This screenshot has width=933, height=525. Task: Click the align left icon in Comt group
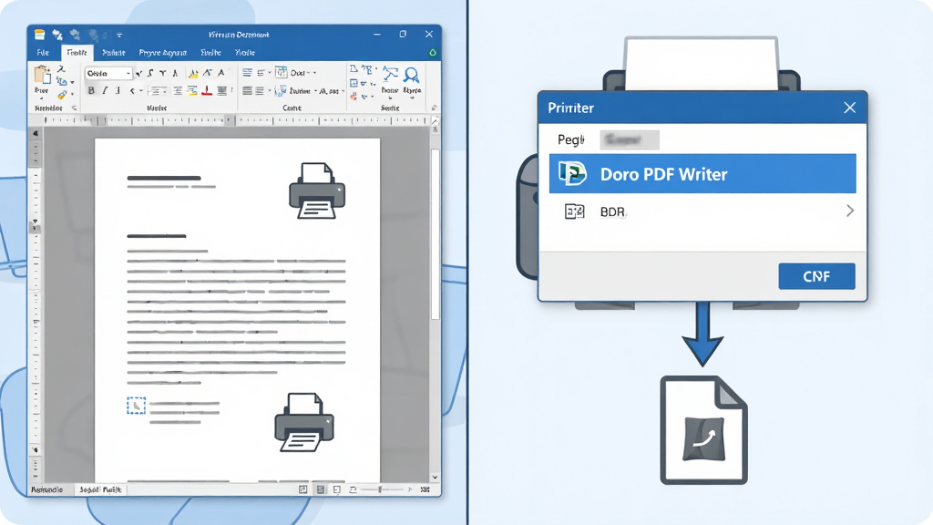[x=247, y=90]
